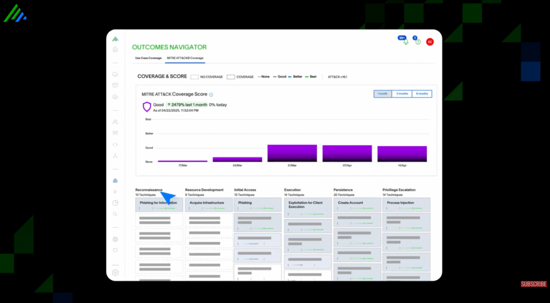The height and width of the screenshot is (303, 550).
Task: Open the pie chart sidebar icon
Action: click(115, 203)
